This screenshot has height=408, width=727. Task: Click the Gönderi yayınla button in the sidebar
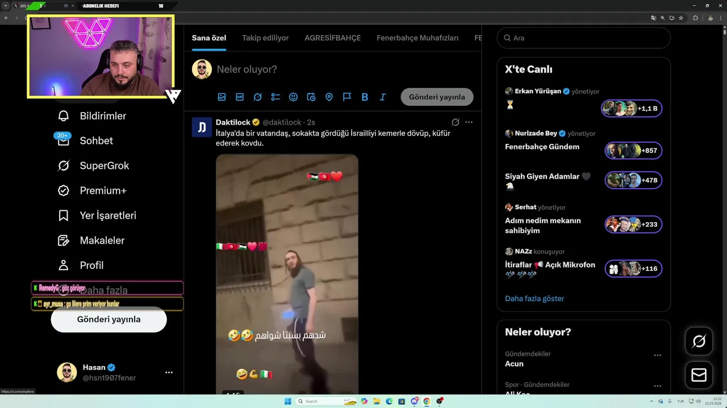[108, 320]
